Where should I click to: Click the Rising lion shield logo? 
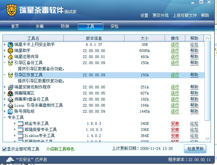pyautogui.click(x=11, y=10)
